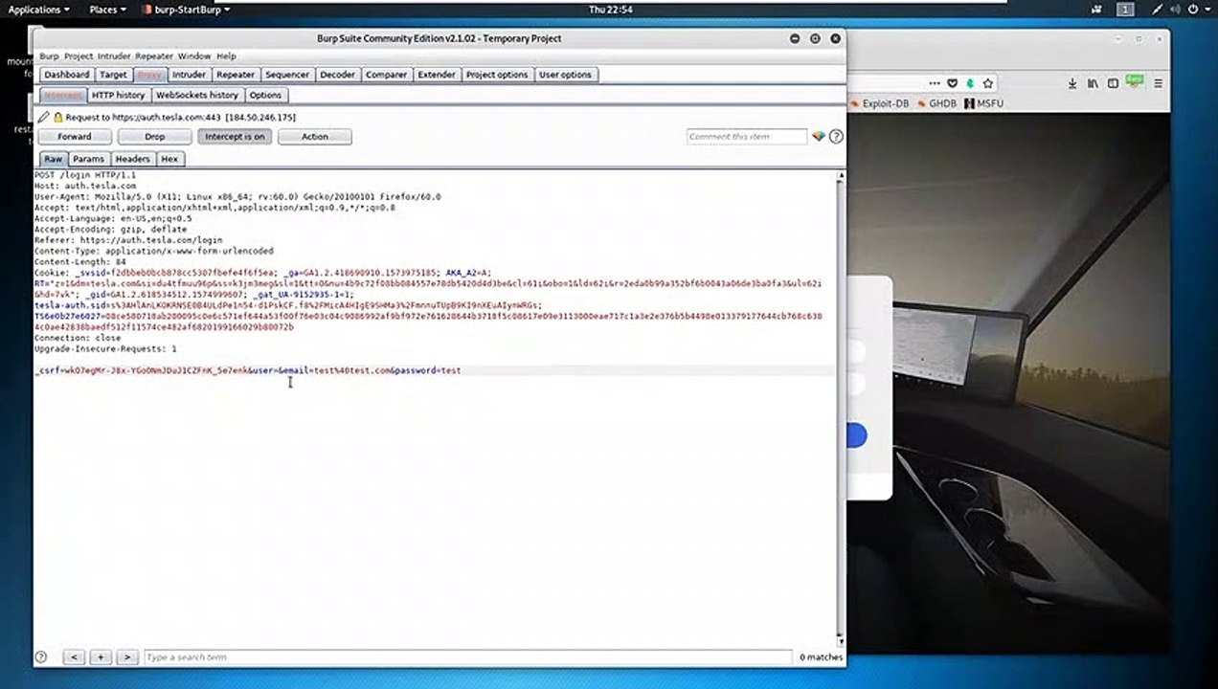Open the Project menu
Screen dimensions: 1218x689
click(x=79, y=56)
